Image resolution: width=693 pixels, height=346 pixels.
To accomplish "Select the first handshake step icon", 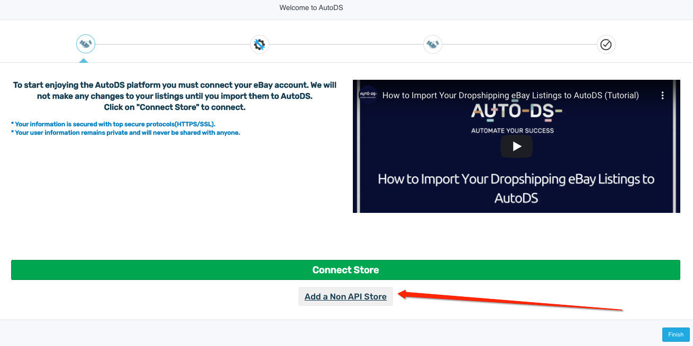I will pyautogui.click(x=86, y=44).
